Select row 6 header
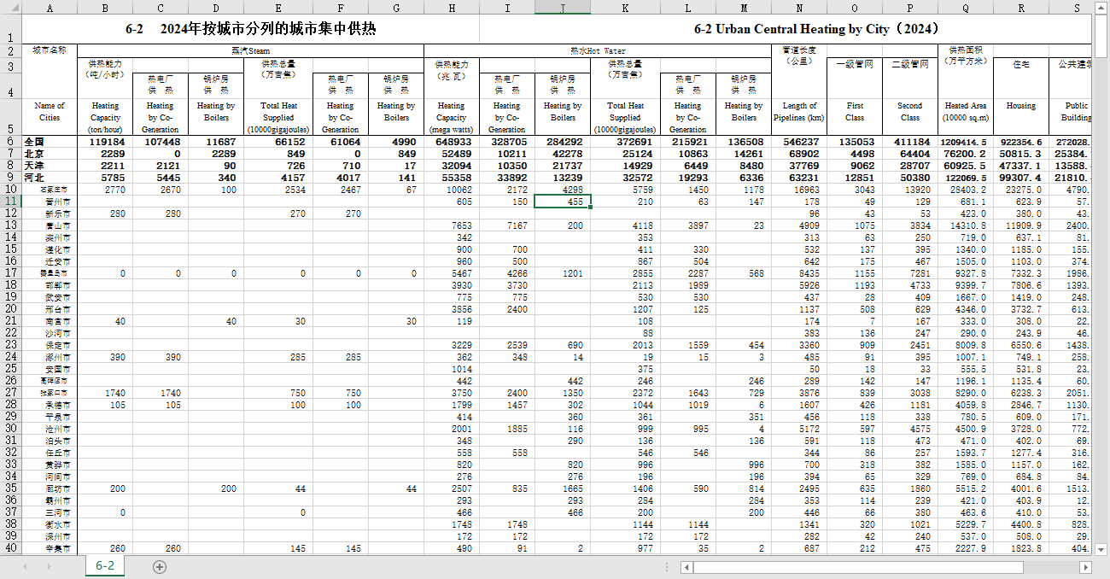Viewport: 1110px width, 579px height. click(11, 142)
